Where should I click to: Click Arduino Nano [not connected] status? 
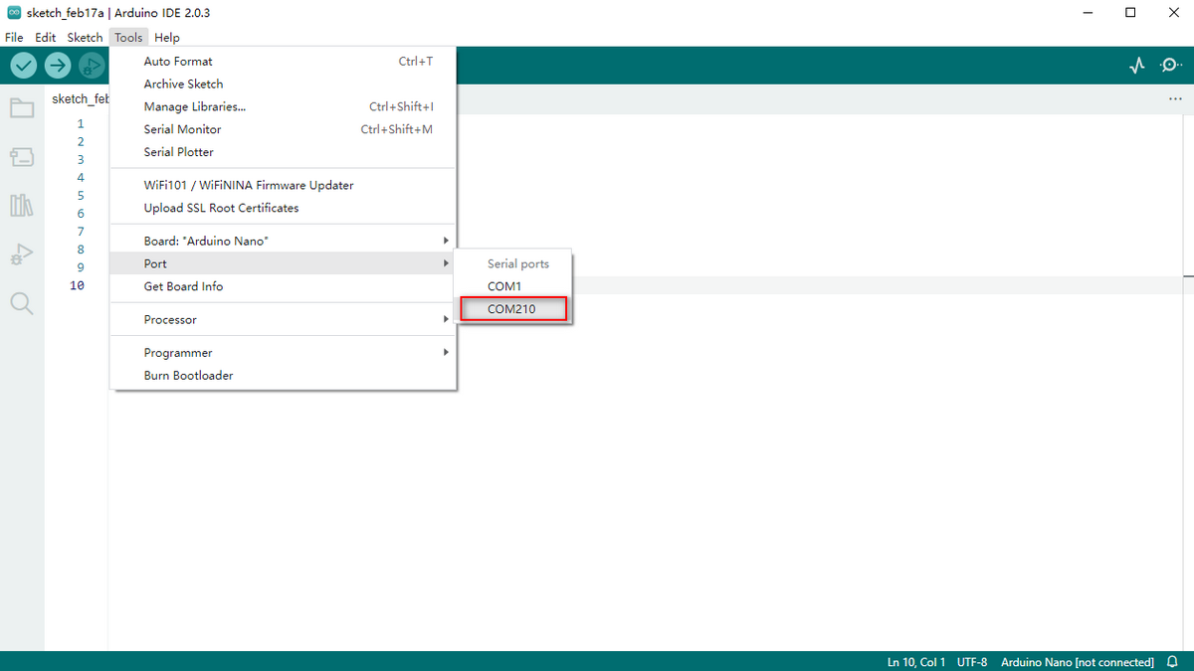pyautogui.click(x=1078, y=662)
